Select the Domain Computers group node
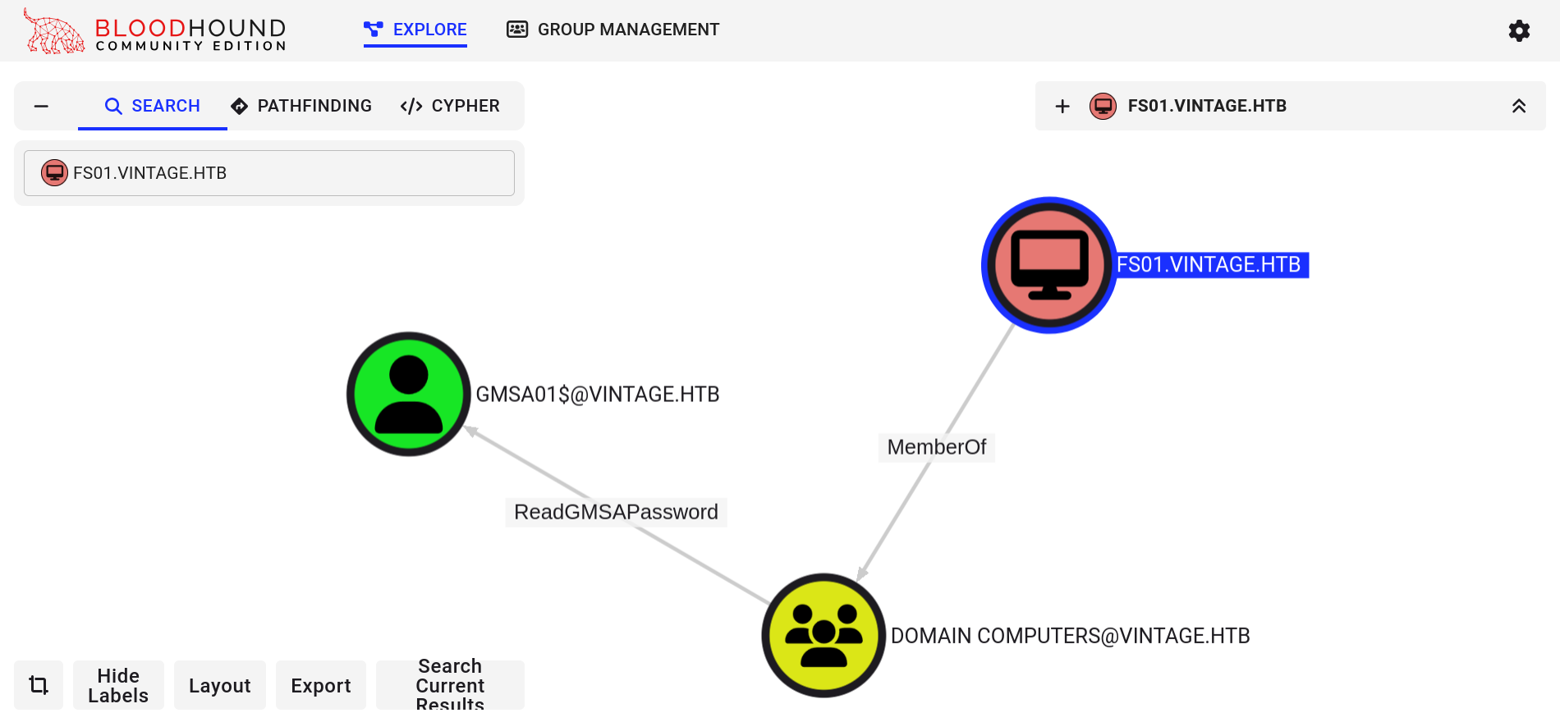This screenshot has width=1560, height=722. (824, 635)
